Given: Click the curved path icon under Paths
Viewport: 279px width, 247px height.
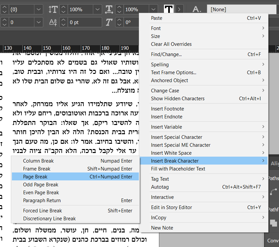Looking at the screenshot, I should (273, 192).
